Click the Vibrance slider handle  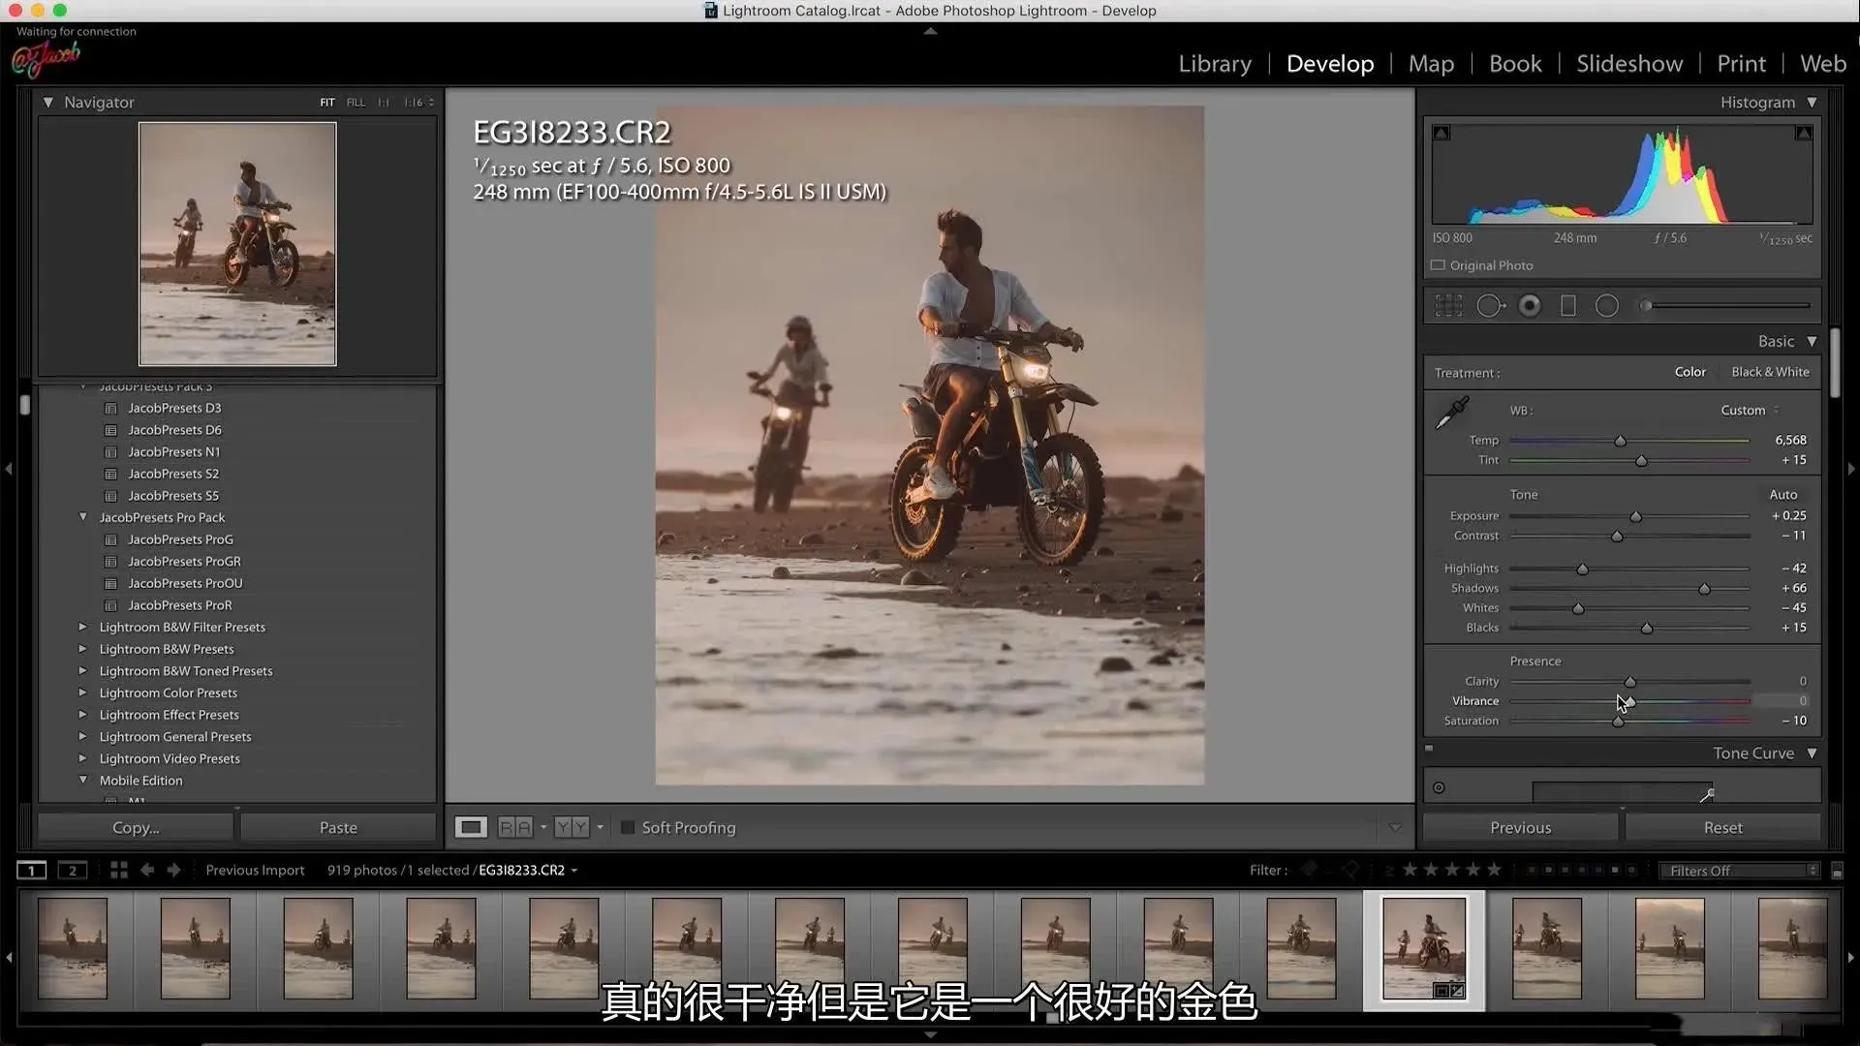[x=1629, y=701]
